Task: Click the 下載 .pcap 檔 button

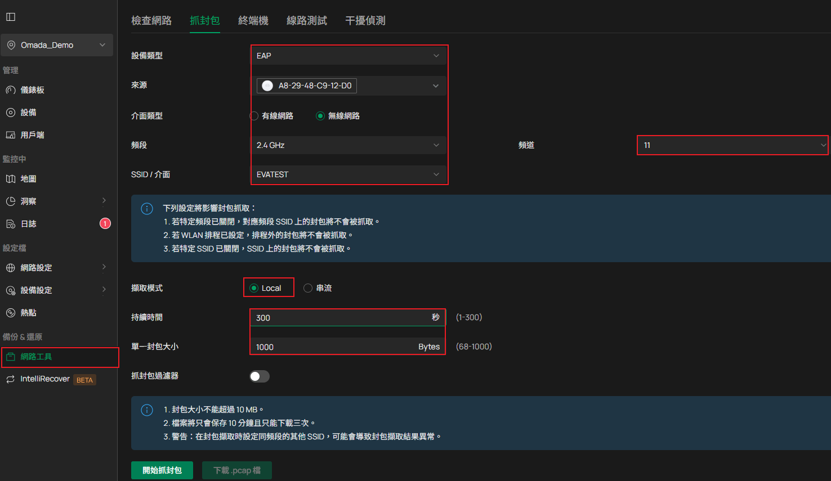Action: tap(237, 470)
